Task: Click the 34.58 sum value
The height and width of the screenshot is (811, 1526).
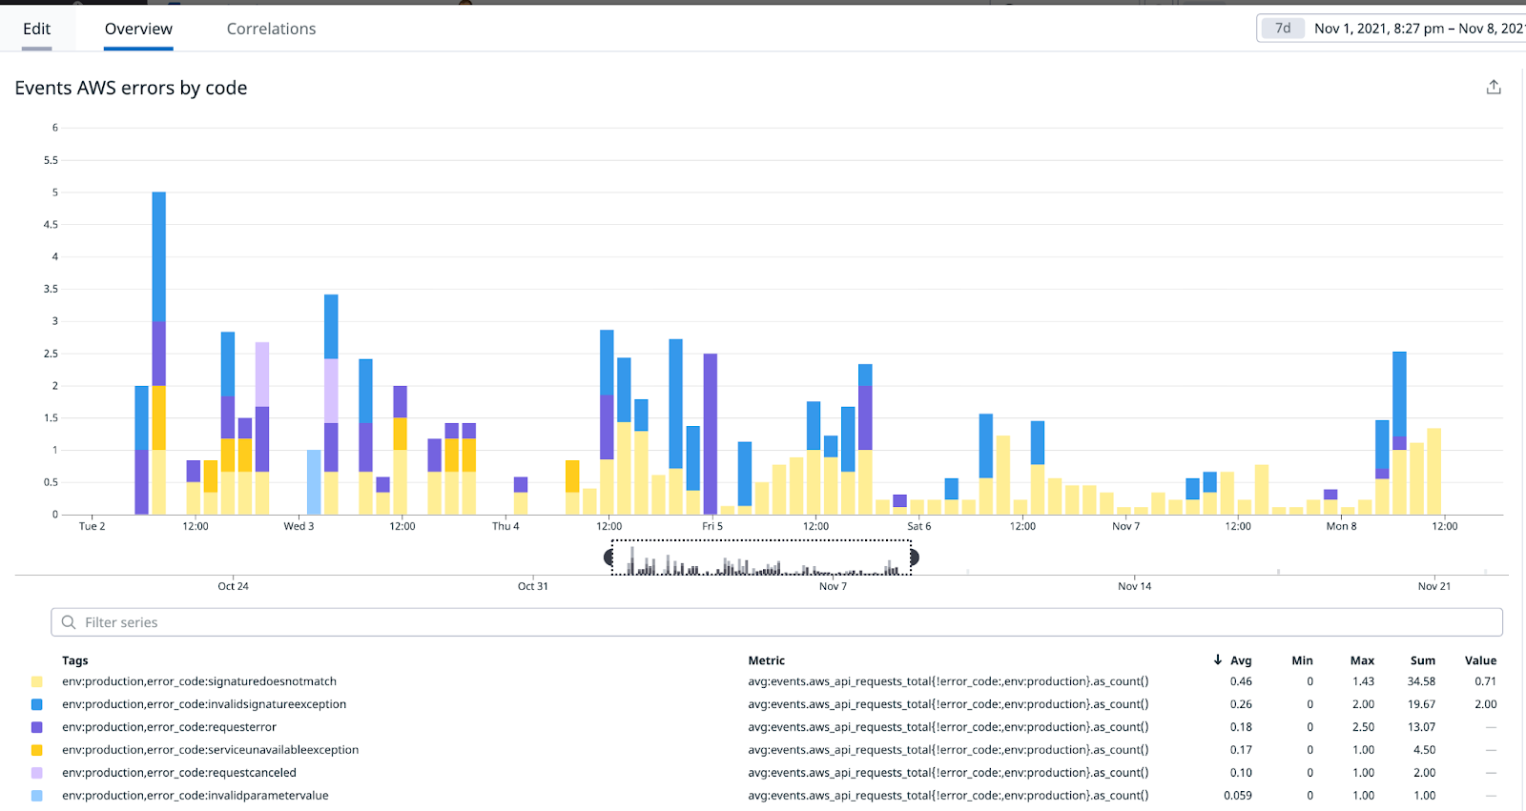Action: [1421, 681]
